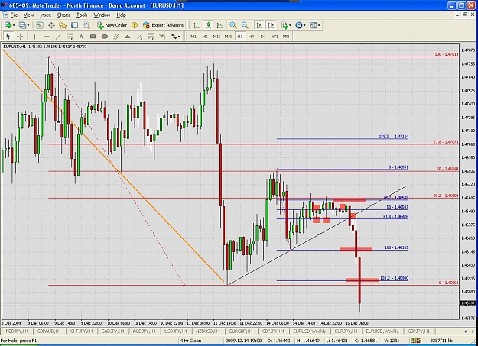Screen dimensions: 478x346
Task: Switch timeframe to M30
Action: click(x=229, y=37)
